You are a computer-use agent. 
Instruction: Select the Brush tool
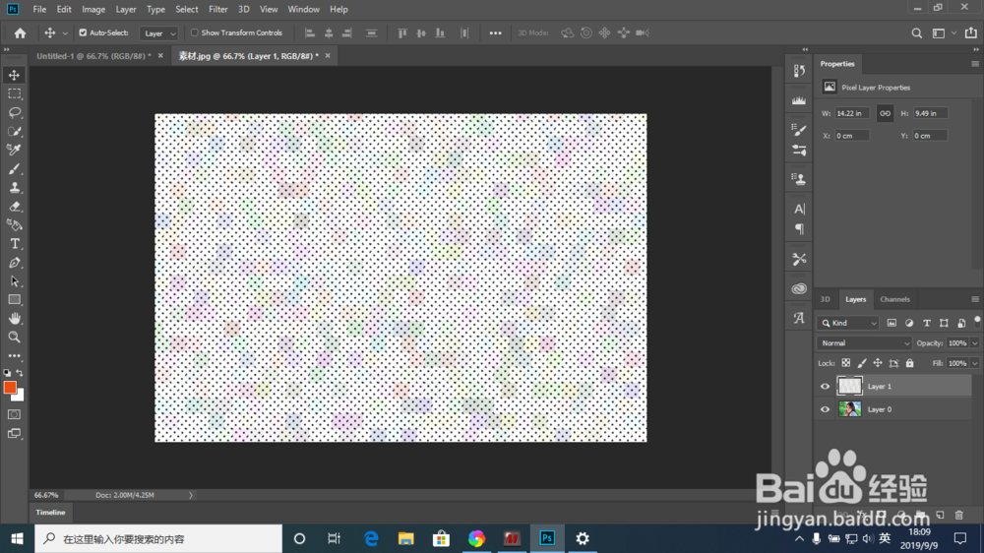[14, 169]
